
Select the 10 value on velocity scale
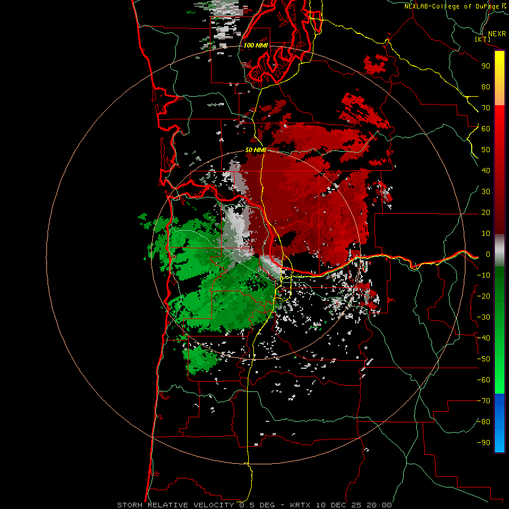486,234
